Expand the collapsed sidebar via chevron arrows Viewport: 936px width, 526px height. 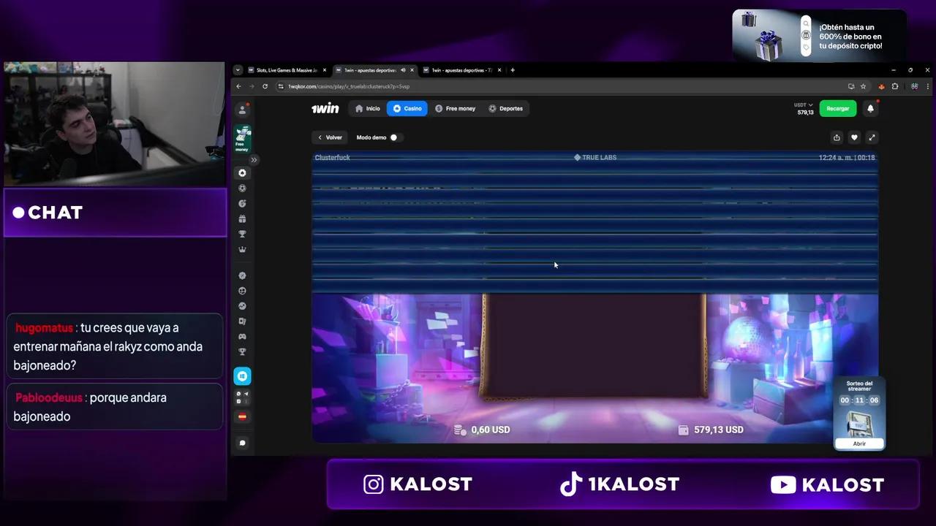[x=254, y=159]
